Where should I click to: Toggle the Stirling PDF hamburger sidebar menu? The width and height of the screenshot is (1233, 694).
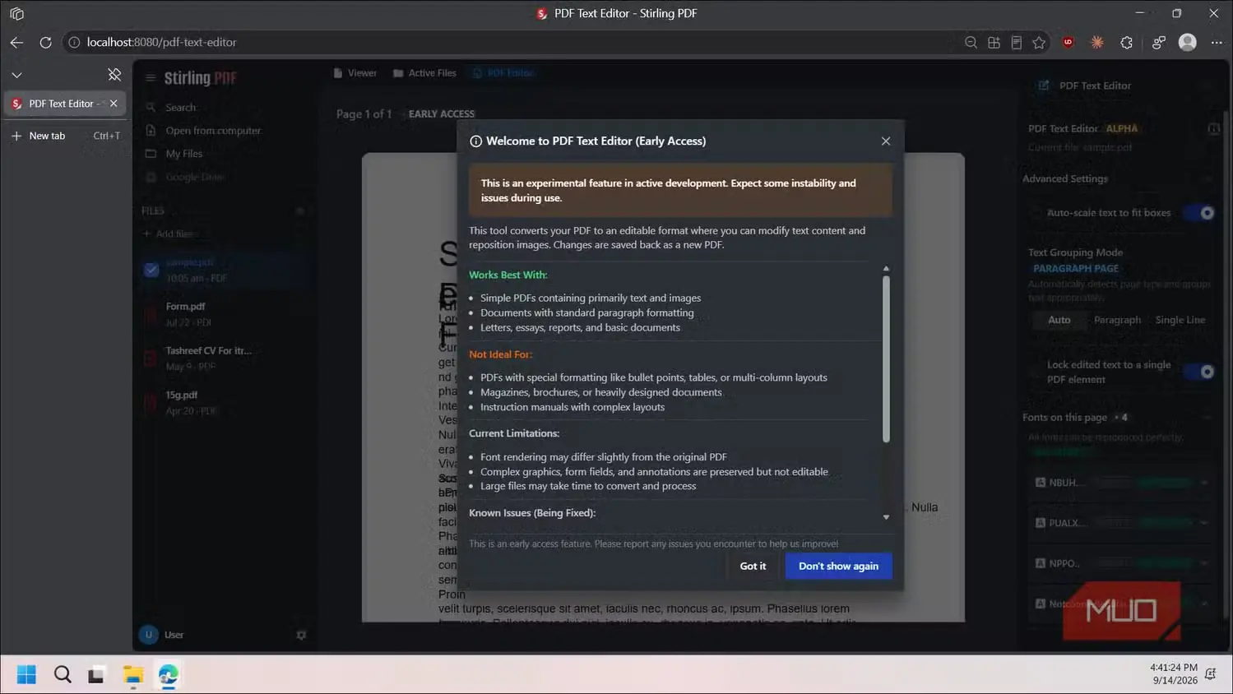151,78
